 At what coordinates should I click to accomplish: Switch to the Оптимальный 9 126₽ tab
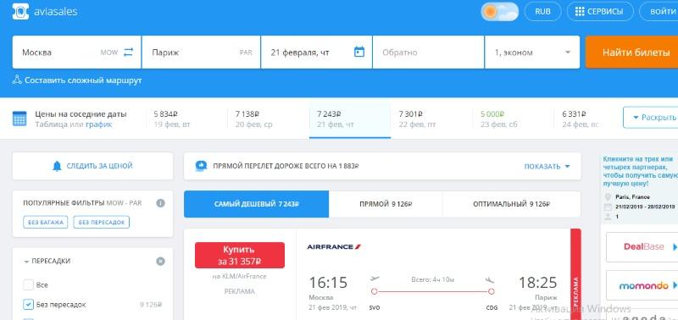click(x=512, y=204)
